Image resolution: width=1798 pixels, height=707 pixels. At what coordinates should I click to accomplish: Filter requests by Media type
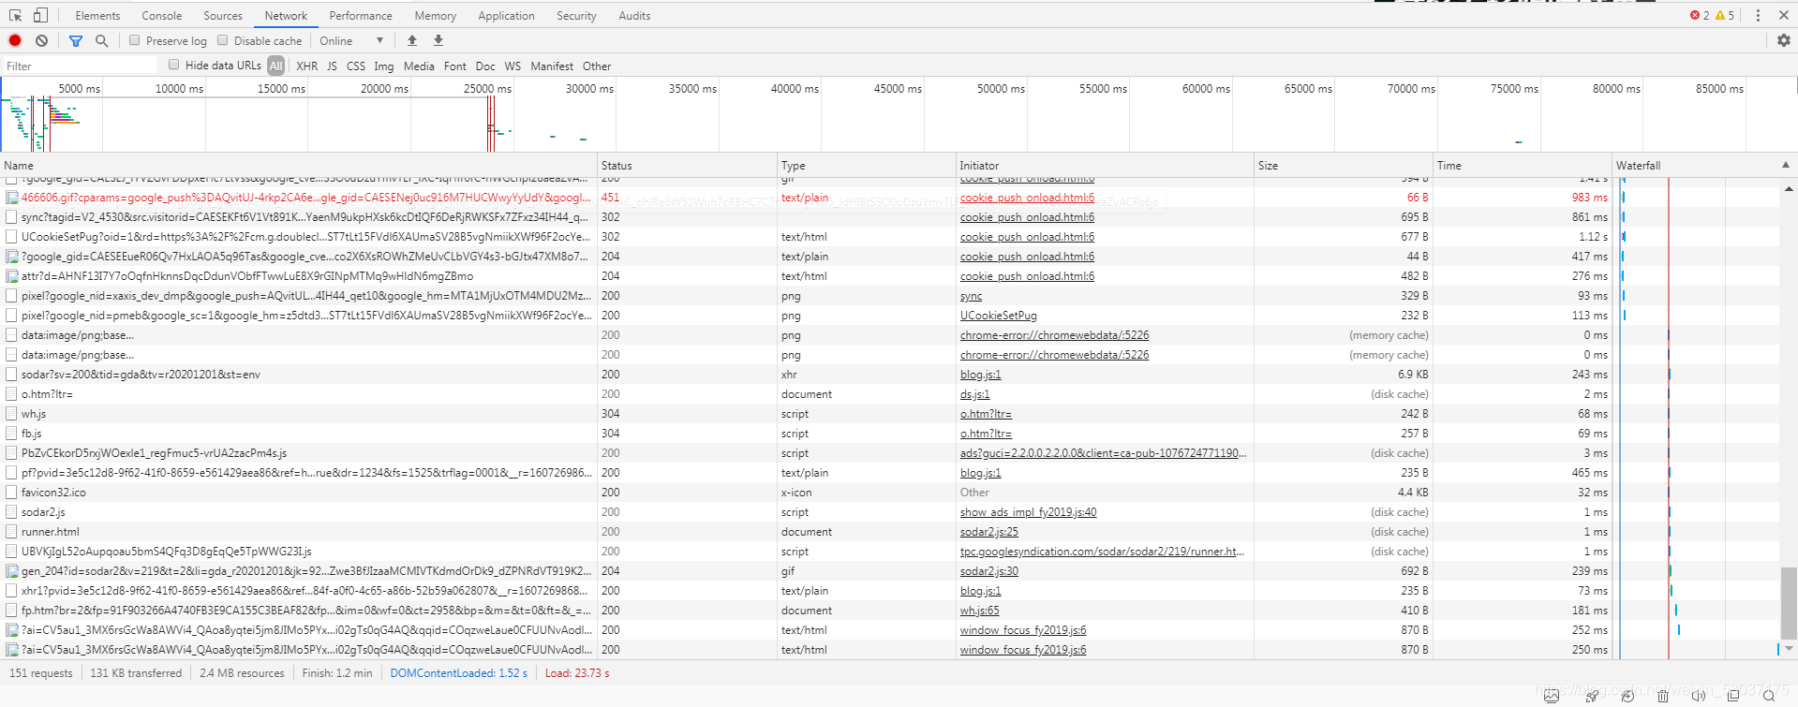(419, 66)
